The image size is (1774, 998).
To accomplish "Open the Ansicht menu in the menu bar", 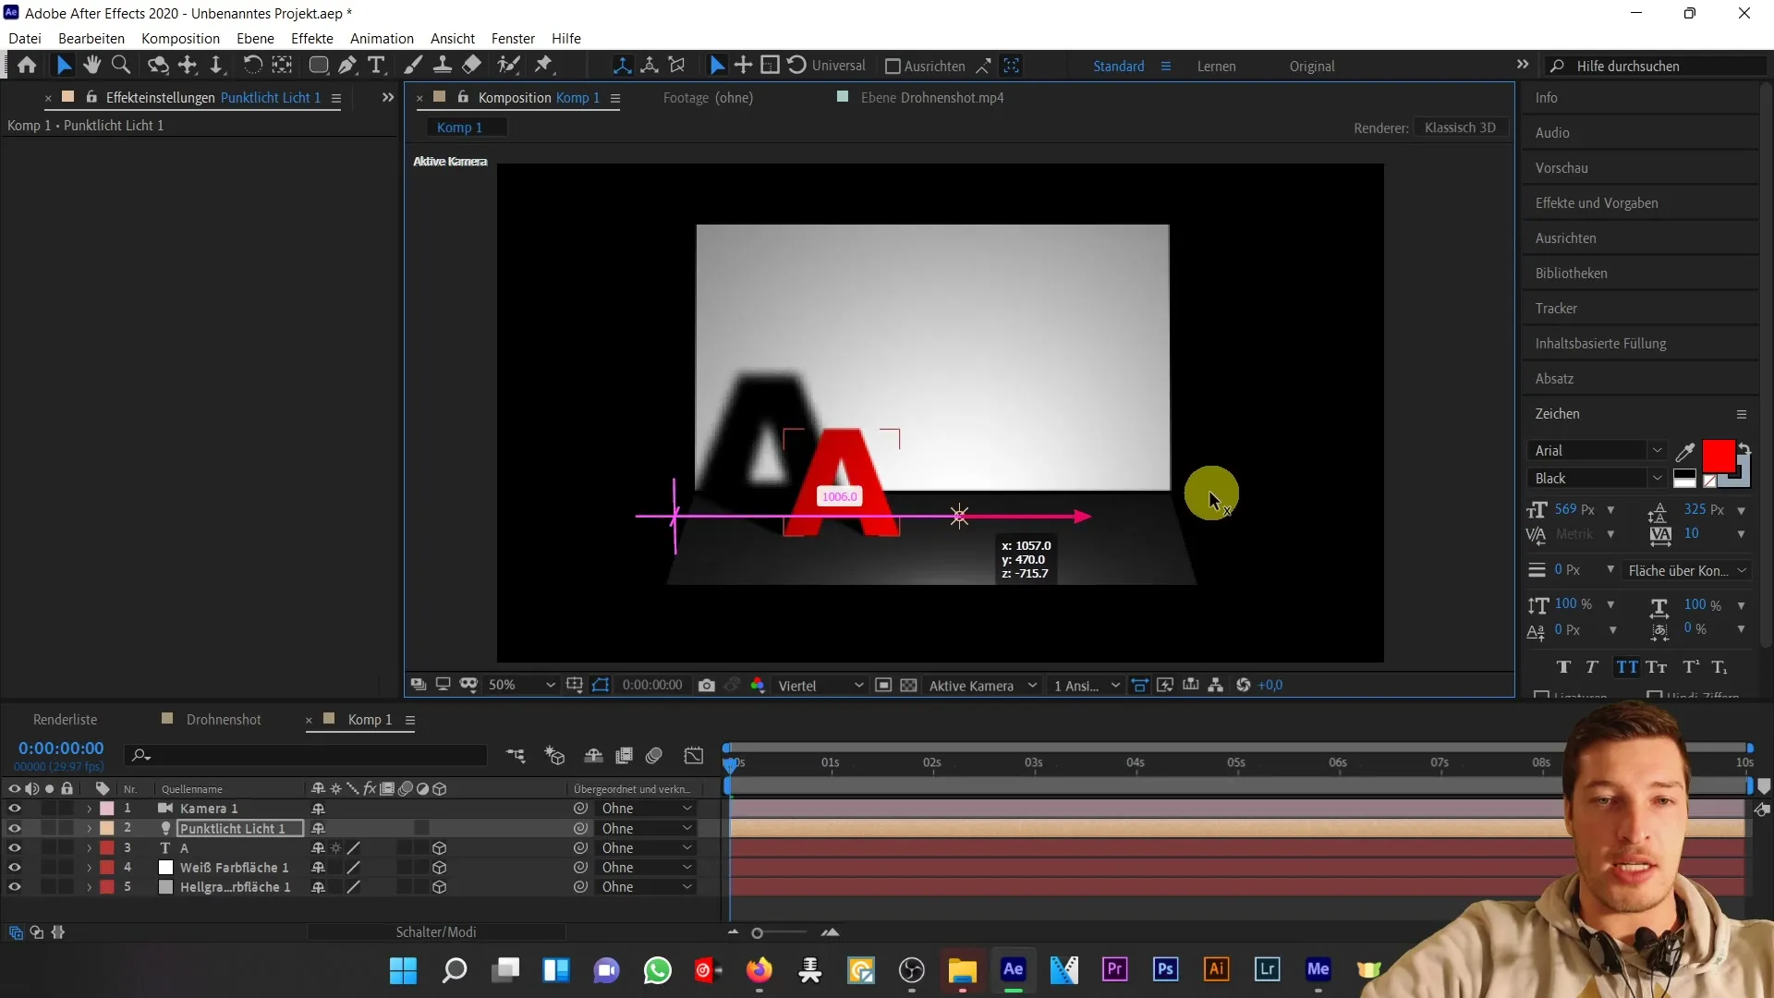I will point(452,38).
